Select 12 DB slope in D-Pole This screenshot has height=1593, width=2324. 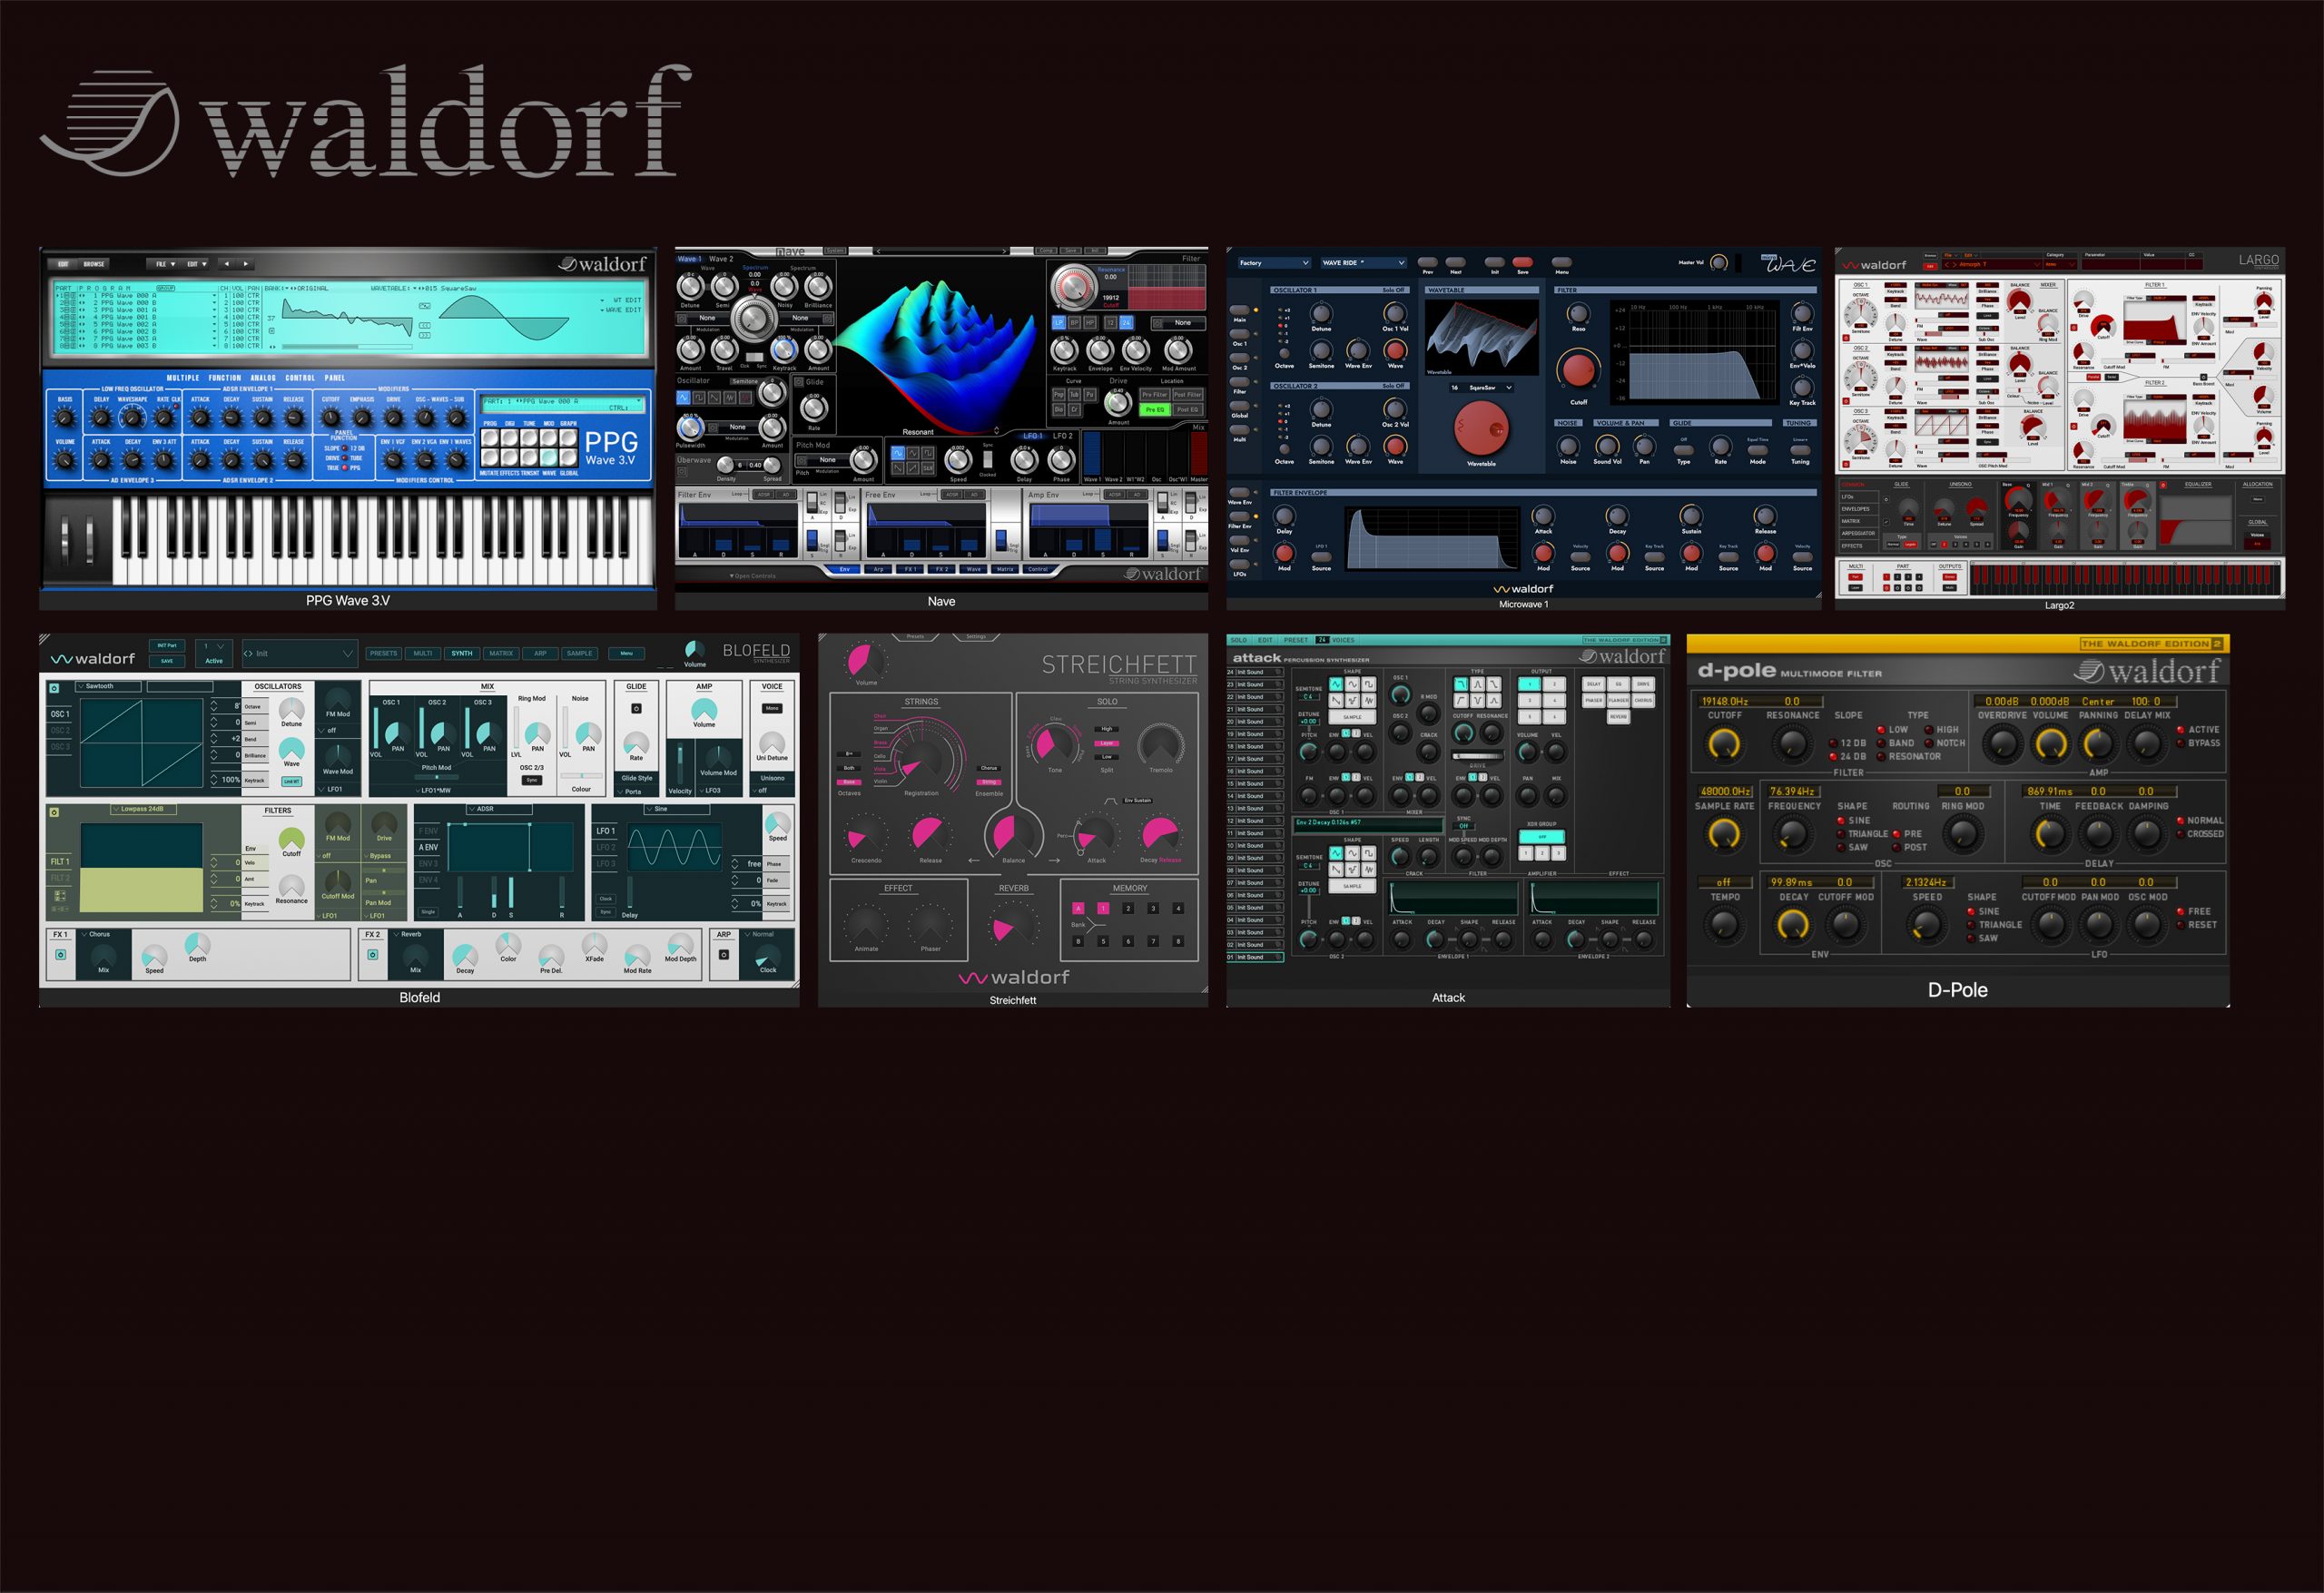(x=1833, y=743)
